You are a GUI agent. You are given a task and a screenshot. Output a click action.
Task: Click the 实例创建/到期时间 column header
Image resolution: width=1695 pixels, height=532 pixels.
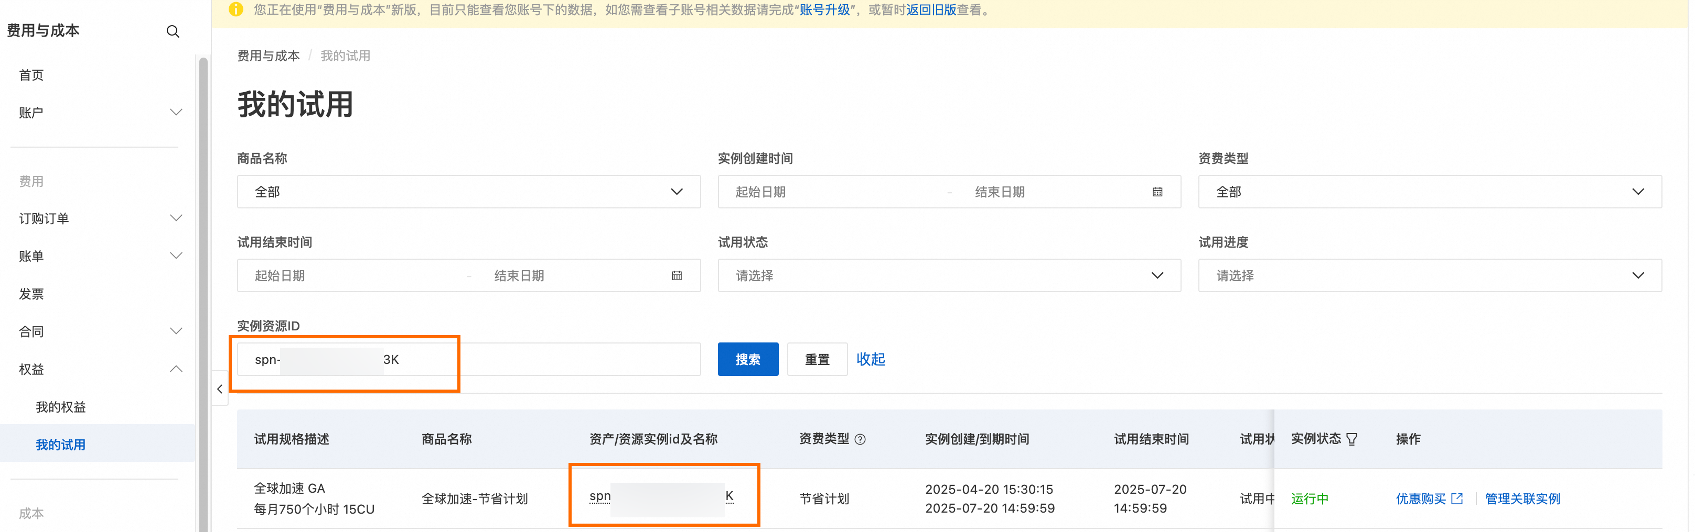tap(977, 439)
